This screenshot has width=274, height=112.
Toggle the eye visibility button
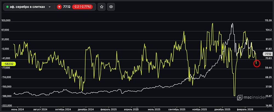click(x=111, y=7)
